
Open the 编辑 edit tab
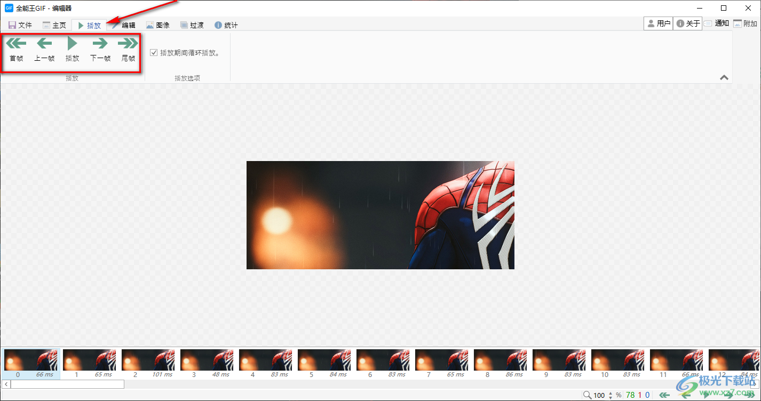124,25
